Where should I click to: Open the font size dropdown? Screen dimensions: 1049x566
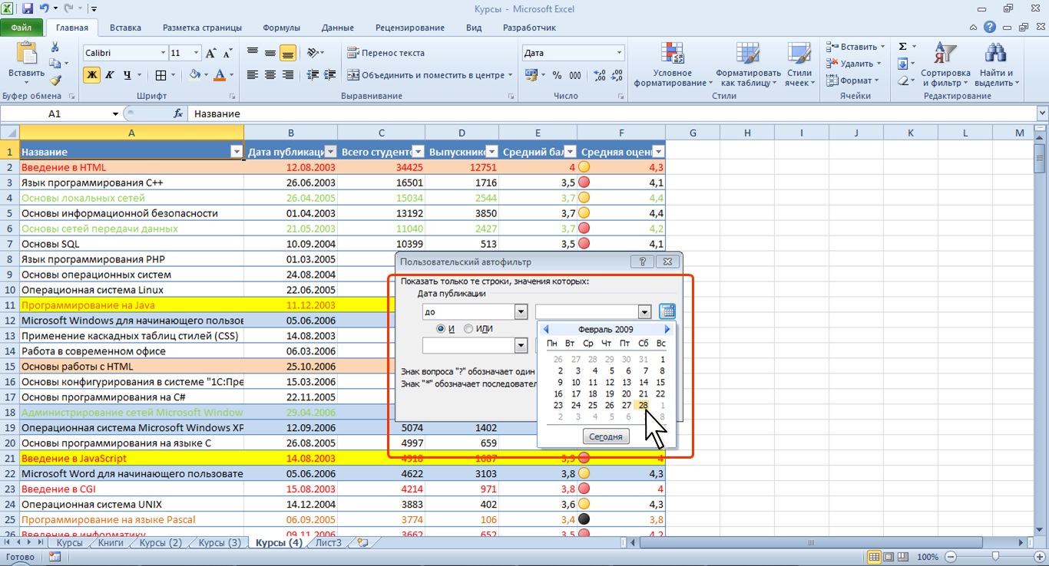click(197, 53)
